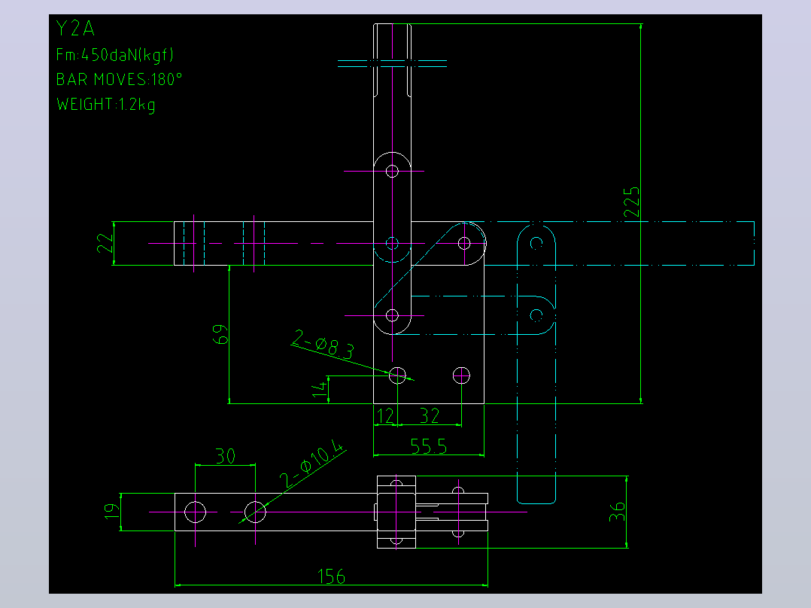Click the 36 bracket width dimension
Image resolution: width=811 pixels, height=608 pixels.
(x=617, y=511)
